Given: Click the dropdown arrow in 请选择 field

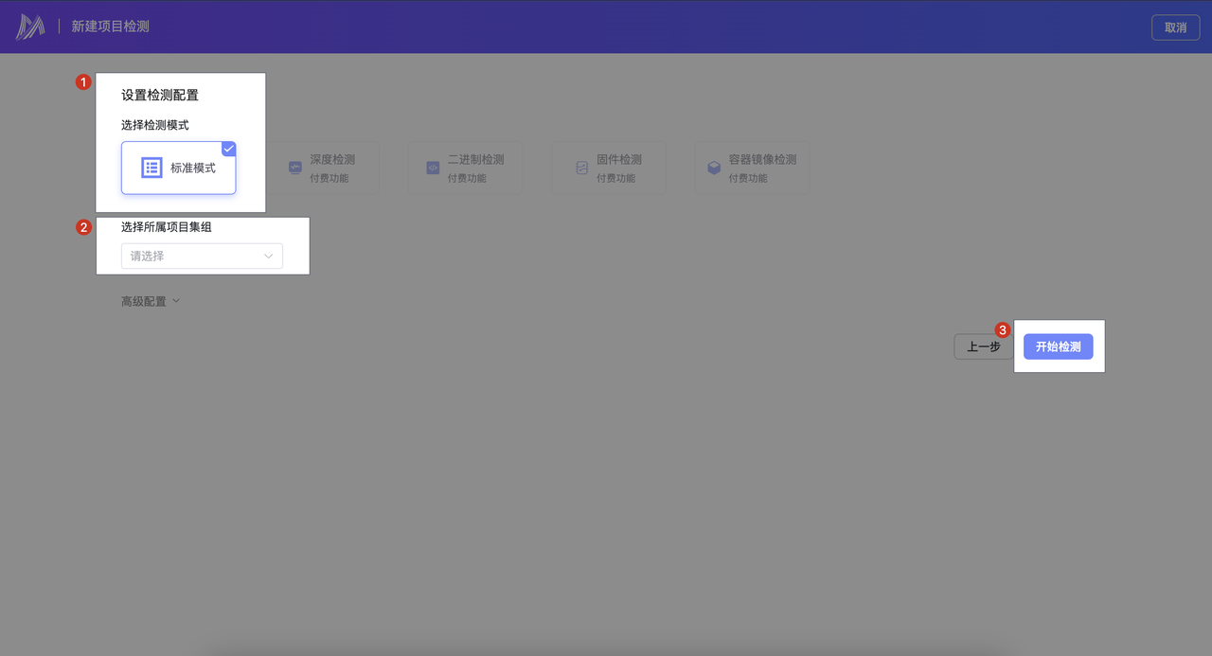Looking at the screenshot, I should [x=268, y=256].
